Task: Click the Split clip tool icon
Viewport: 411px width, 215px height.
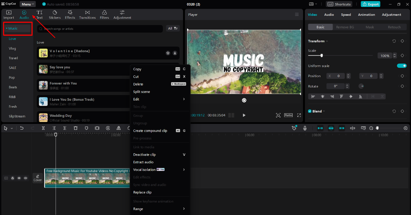Action: point(43,128)
